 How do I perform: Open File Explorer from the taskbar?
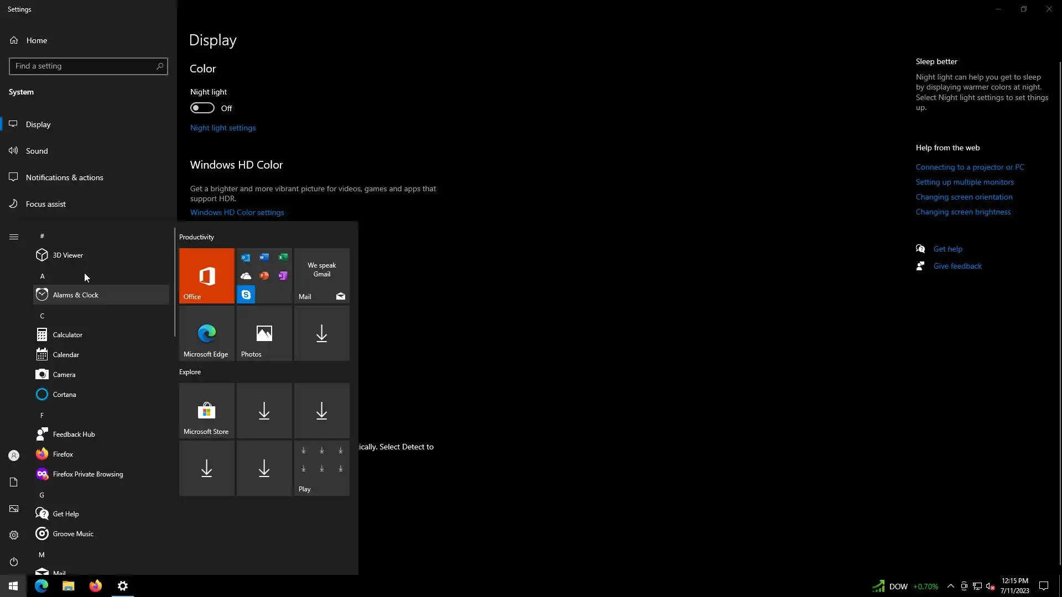(69, 586)
